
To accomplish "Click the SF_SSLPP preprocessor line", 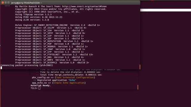I will 51,28.
